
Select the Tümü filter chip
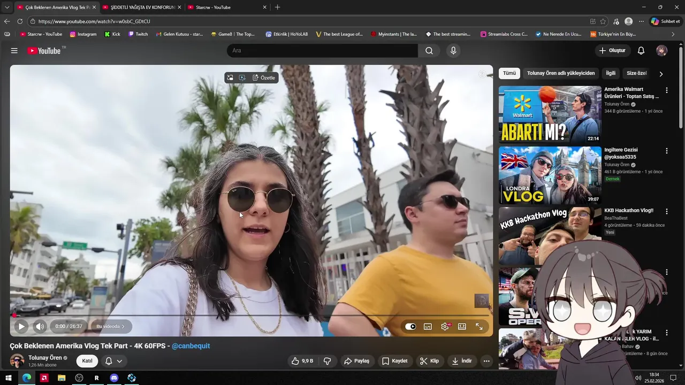509,73
